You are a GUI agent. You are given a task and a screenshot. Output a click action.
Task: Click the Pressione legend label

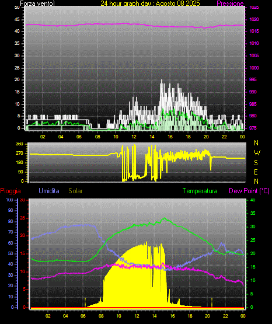tap(230, 4)
